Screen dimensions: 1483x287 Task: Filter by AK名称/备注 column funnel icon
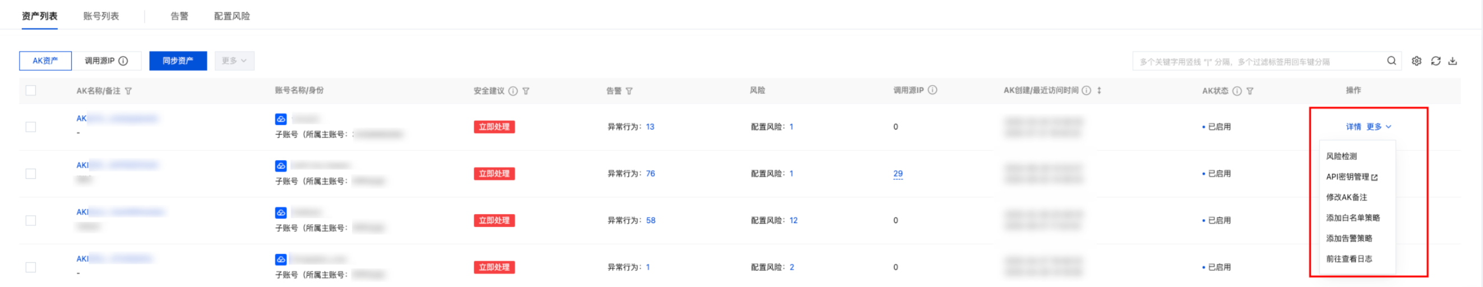[128, 91]
